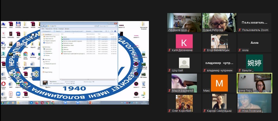This screenshot has height=121, width=278.
Task: Click Firefox icon on the taskbar
Action: 37,103
